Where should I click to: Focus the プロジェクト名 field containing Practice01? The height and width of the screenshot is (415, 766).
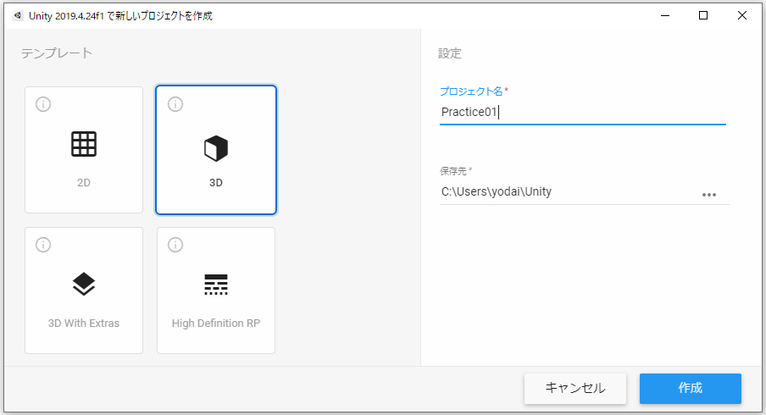tap(582, 113)
